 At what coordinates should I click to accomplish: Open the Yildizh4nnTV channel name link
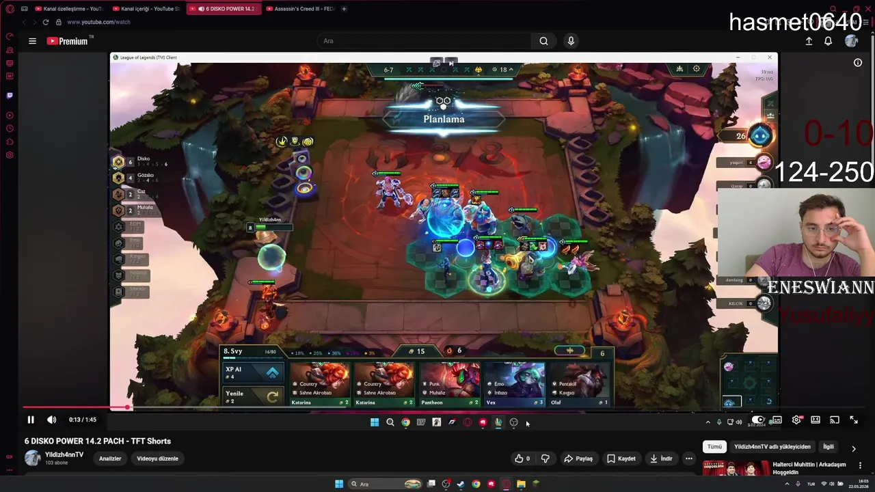pyautogui.click(x=64, y=454)
